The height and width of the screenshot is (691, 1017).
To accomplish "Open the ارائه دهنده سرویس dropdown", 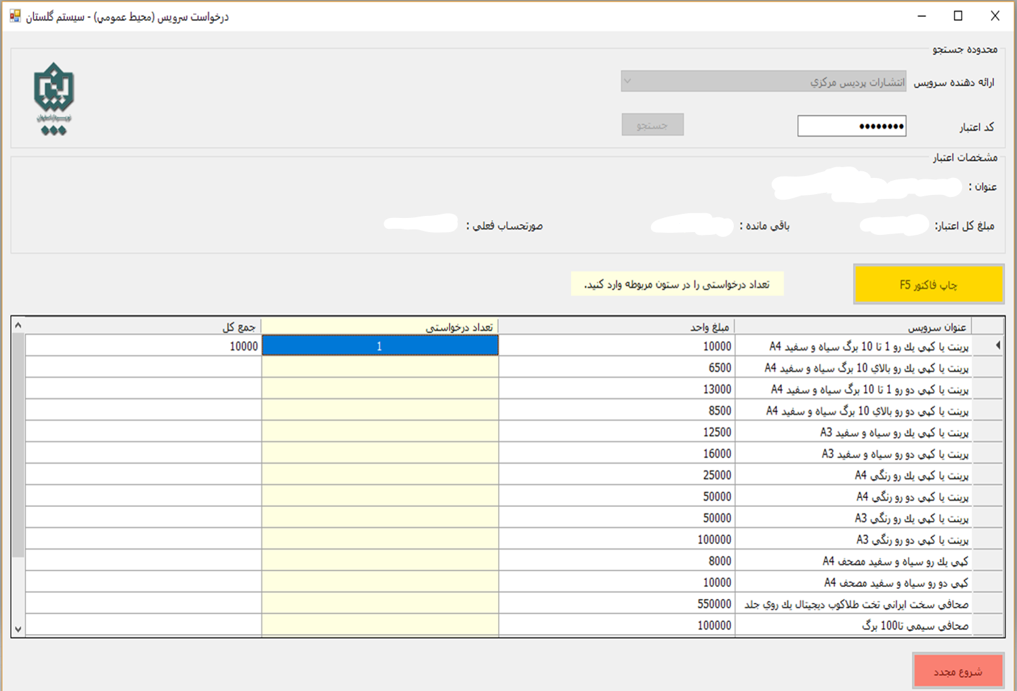I will (763, 82).
